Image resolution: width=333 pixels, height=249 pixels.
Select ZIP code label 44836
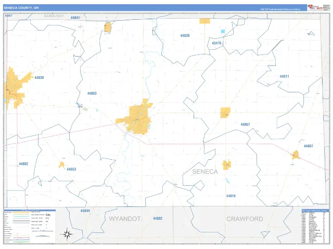coord(185,36)
